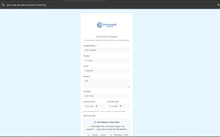Click the Country label
The image size is (220, 137).
[87, 56]
